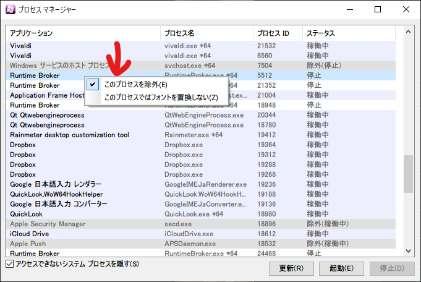Click the scrollbar down arrow

[x=408, y=250]
